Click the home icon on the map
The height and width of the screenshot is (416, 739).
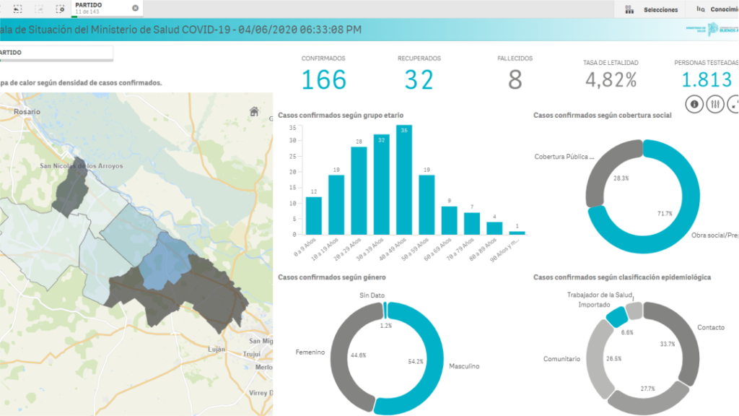[x=254, y=111]
